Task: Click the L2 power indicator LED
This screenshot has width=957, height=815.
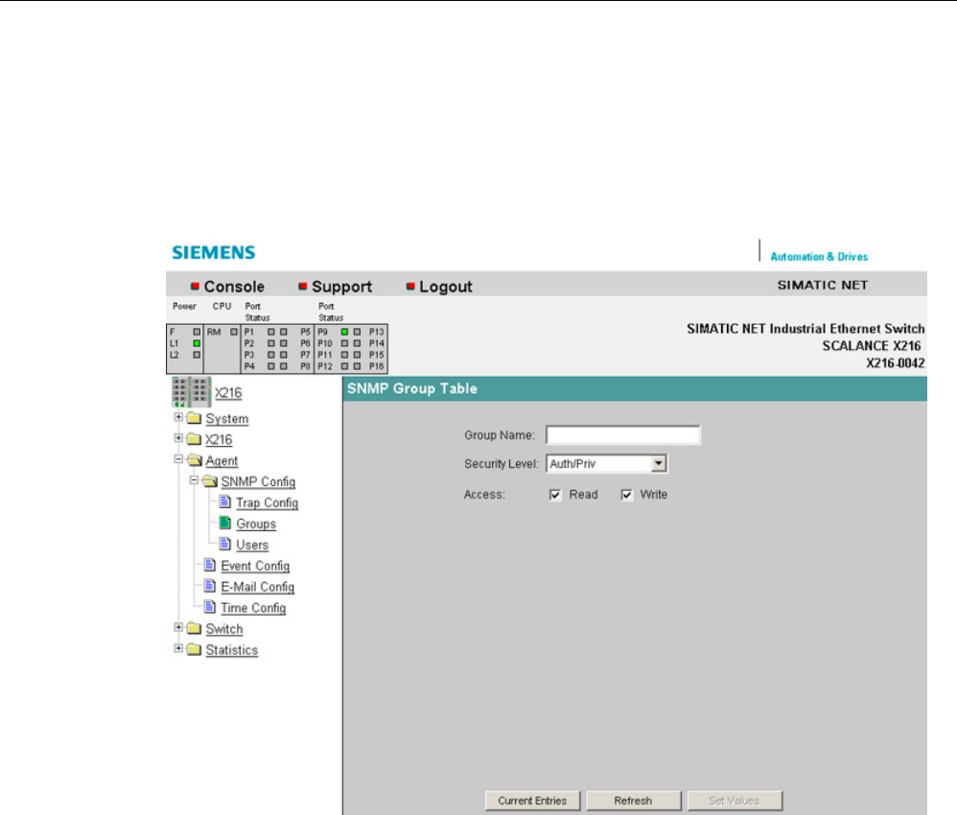Action: tap(197, 355)
